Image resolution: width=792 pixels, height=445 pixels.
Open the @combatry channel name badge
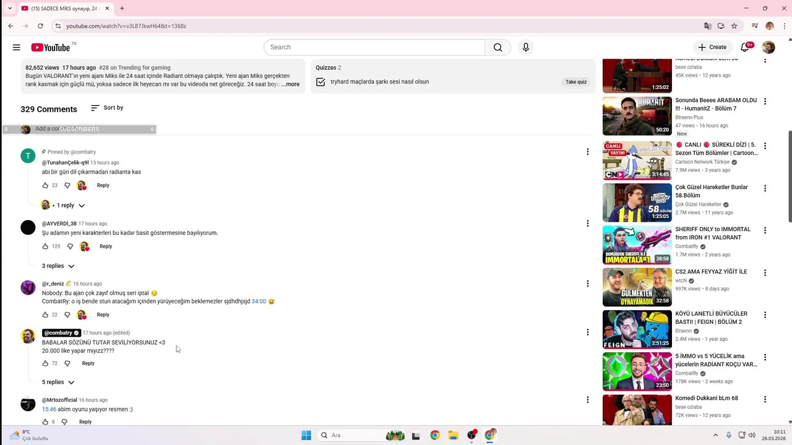pos(61,333)
